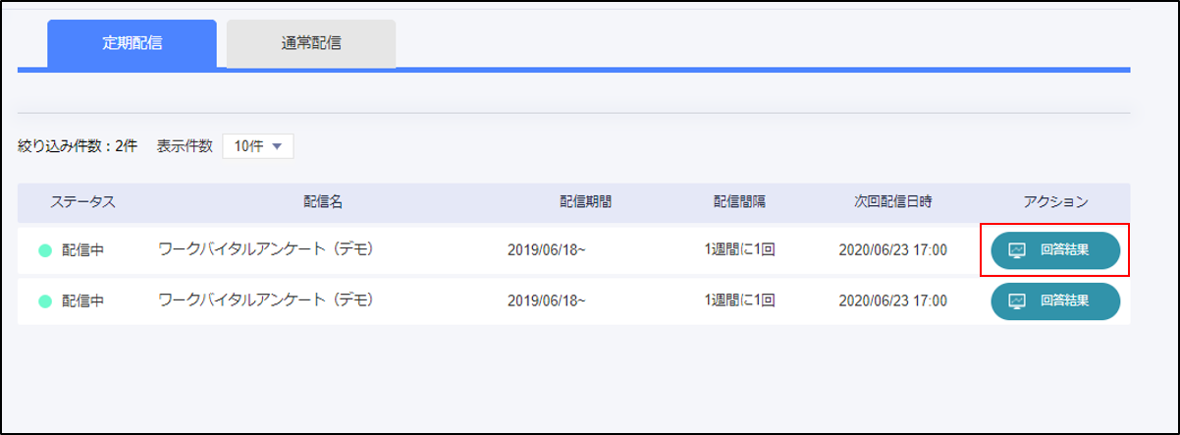Select ワークバイタルアンケート（デモ） in the second row
The height and width of the screenshot is (435, 1180).
tap(266, 300)
